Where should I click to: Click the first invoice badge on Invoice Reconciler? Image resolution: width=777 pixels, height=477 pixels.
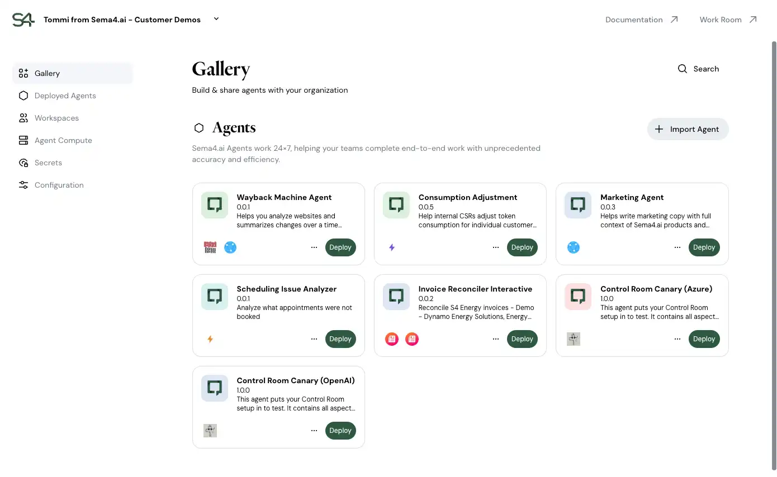391,338
